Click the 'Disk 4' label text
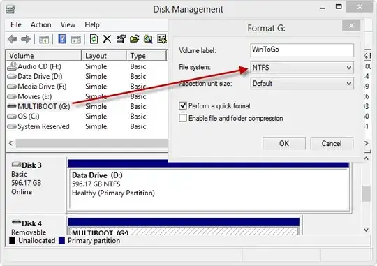The height and width of the screenshot is (266, 377). pyautogui.click(x=31, y=223)
